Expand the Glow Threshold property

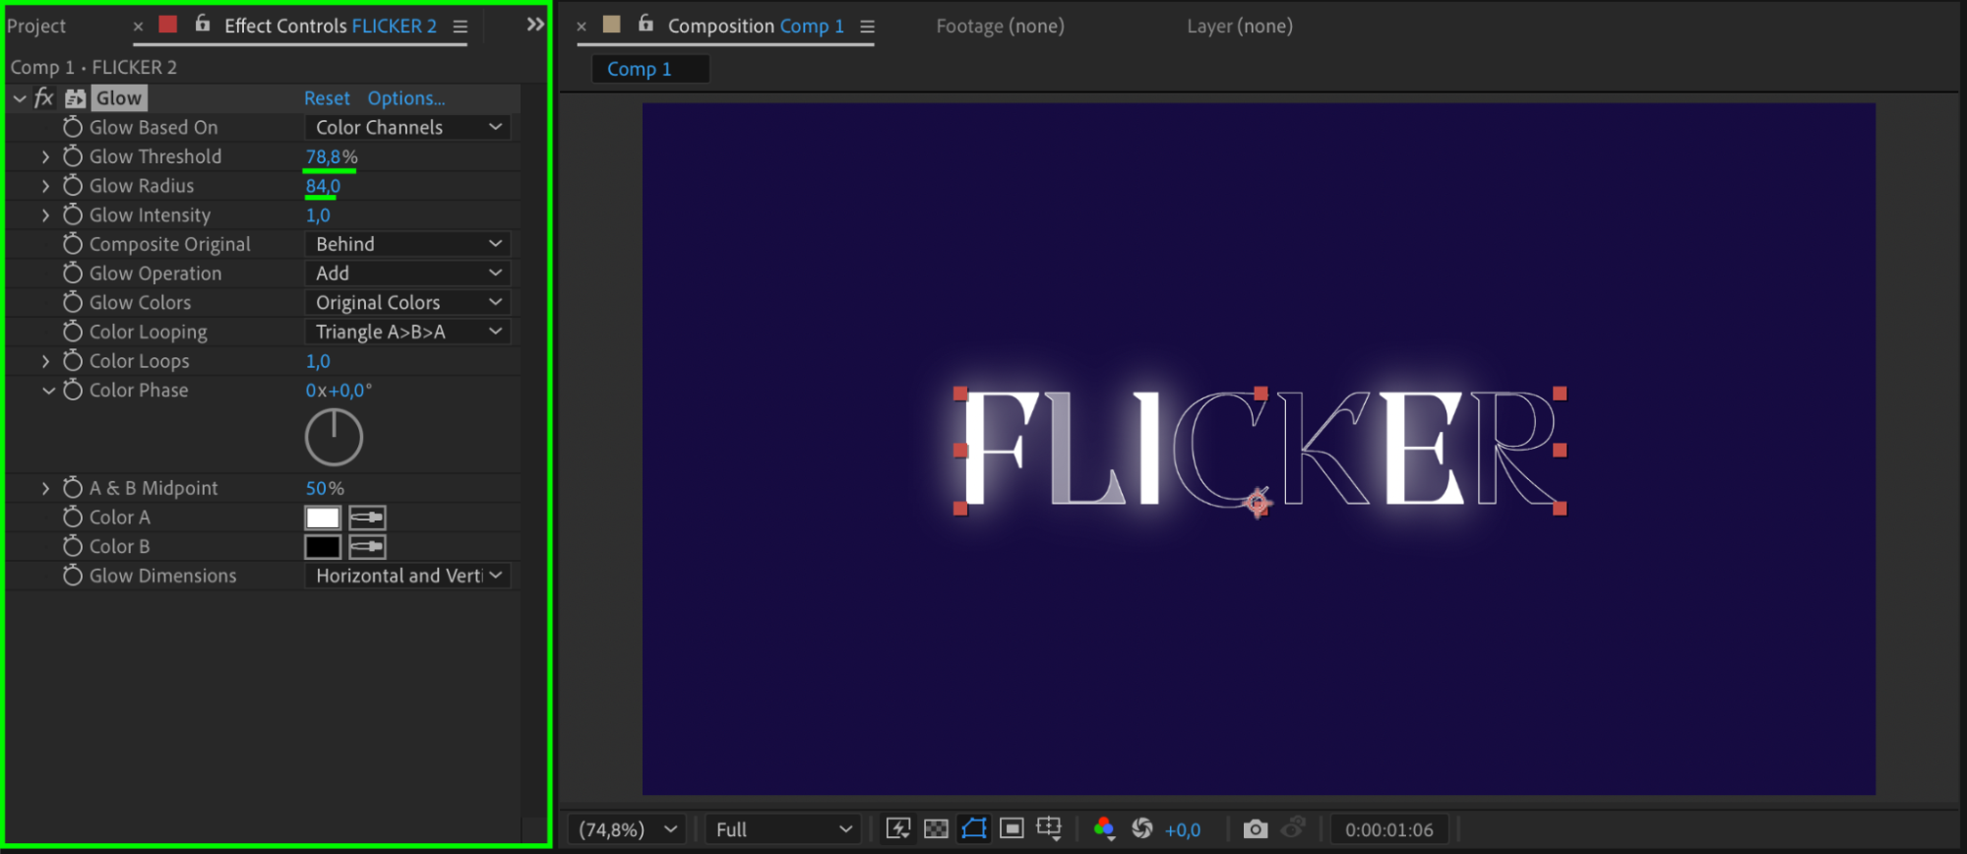(x=45, y=156)
